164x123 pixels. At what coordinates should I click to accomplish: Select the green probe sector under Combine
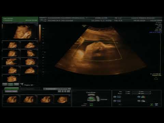point(91,99)
